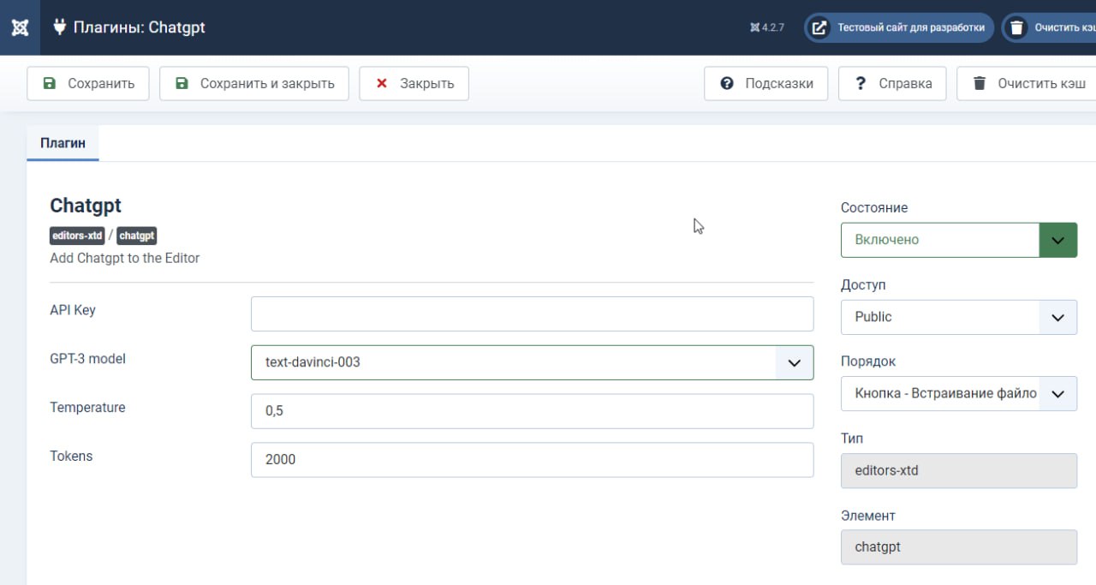This screenshot has height=585, width=1096.
Task: Open the Состояние dropdown showing Включено
Action: pos(959,240)
